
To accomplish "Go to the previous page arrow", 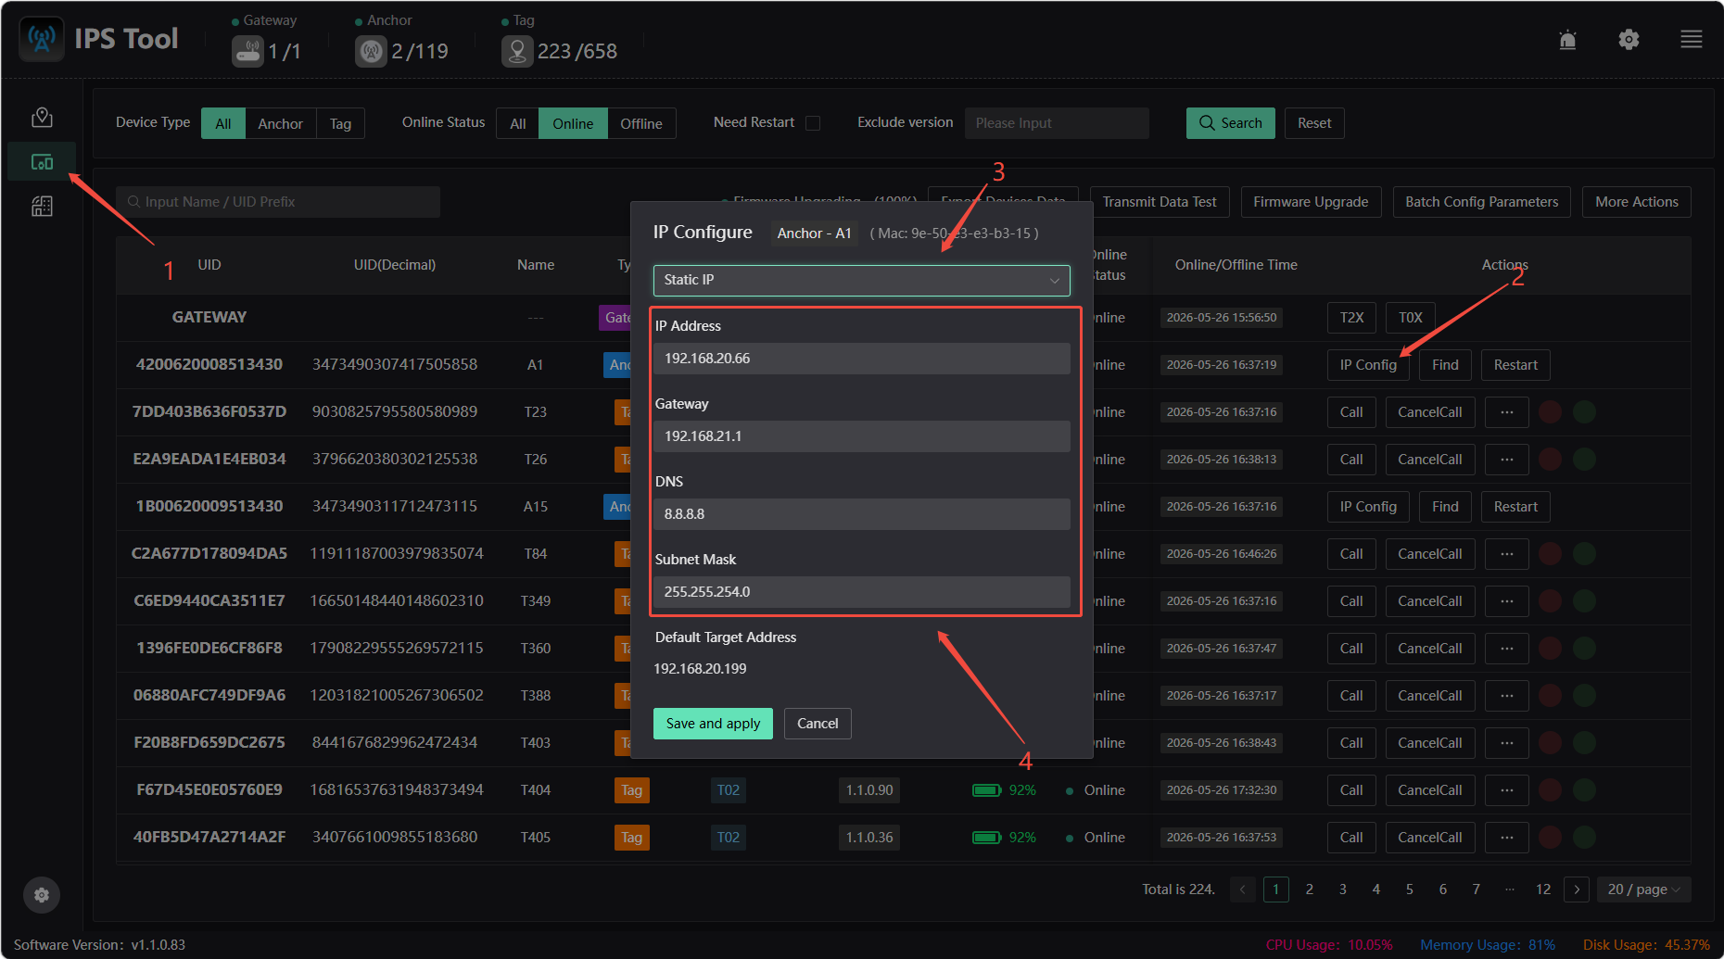I will [1243, 889].
